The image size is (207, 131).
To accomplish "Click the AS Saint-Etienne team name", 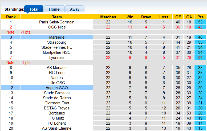I will [x=57, y=128].
